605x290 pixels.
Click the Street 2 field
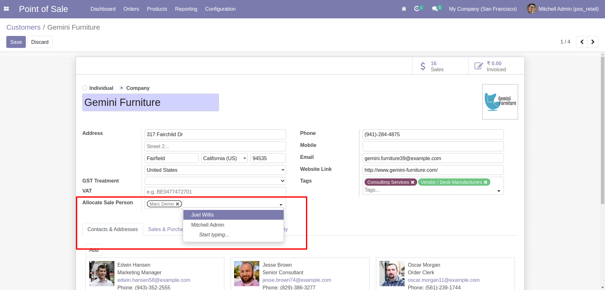coord(215,146)
